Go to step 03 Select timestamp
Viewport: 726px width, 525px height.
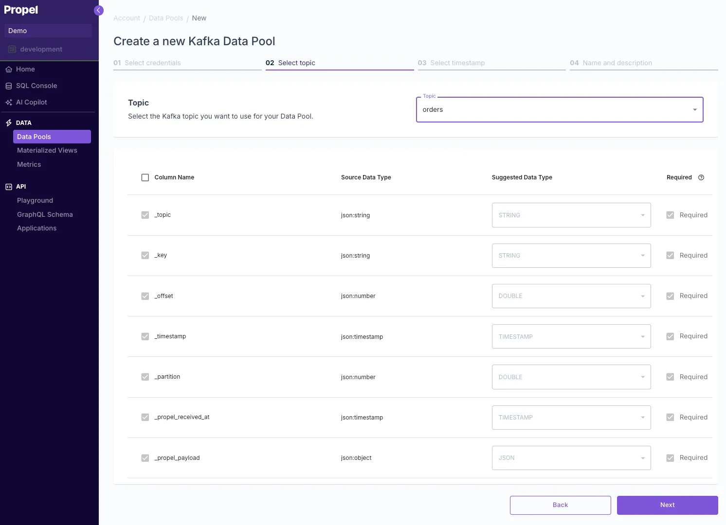tap(491, 63)
